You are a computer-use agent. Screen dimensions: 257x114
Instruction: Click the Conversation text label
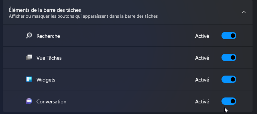point(51,102)
